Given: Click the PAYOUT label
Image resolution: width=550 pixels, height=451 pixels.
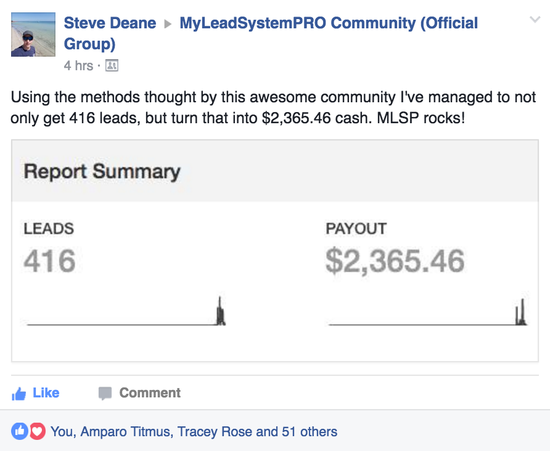Looking at the screenshot, I should click(356, 229).
